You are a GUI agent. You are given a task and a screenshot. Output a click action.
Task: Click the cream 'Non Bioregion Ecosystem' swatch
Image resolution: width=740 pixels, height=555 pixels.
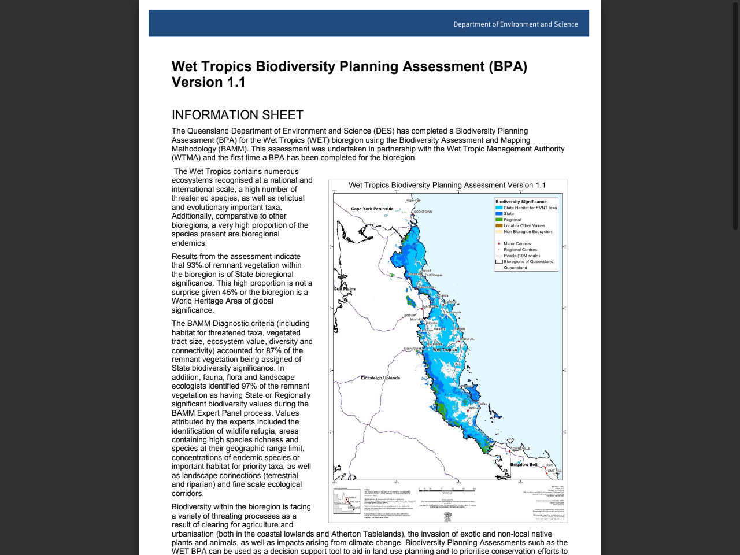coord(499,231)
